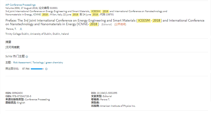Click the 摘要 abstract section heading
This screenshot has height=114, width=211.
pos(8,42)
